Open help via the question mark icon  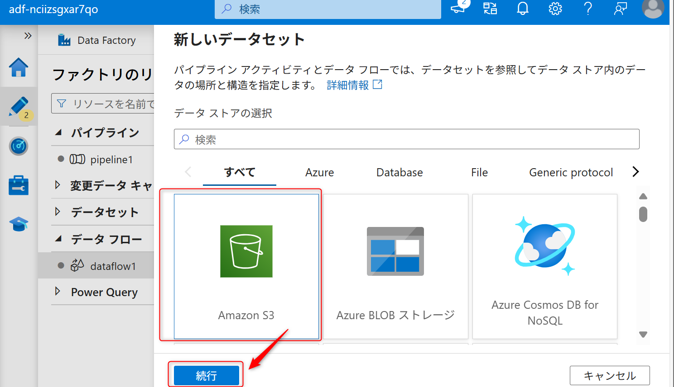click(x=587, y=9)
